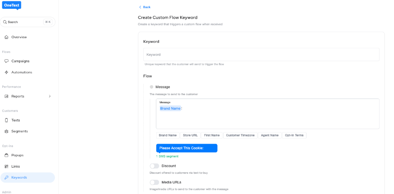Image resolution: width=394 pixels, height=194 pixels.
Task: Insert the First Name variable
Action: (x=212, y=135)
